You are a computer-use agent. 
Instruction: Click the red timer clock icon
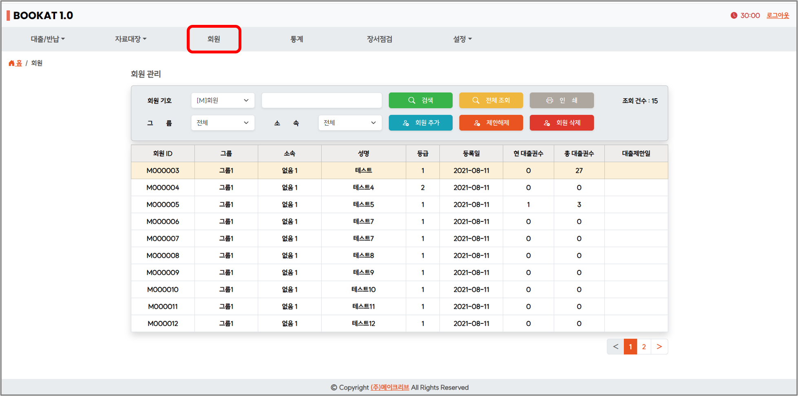click(734, 15)
